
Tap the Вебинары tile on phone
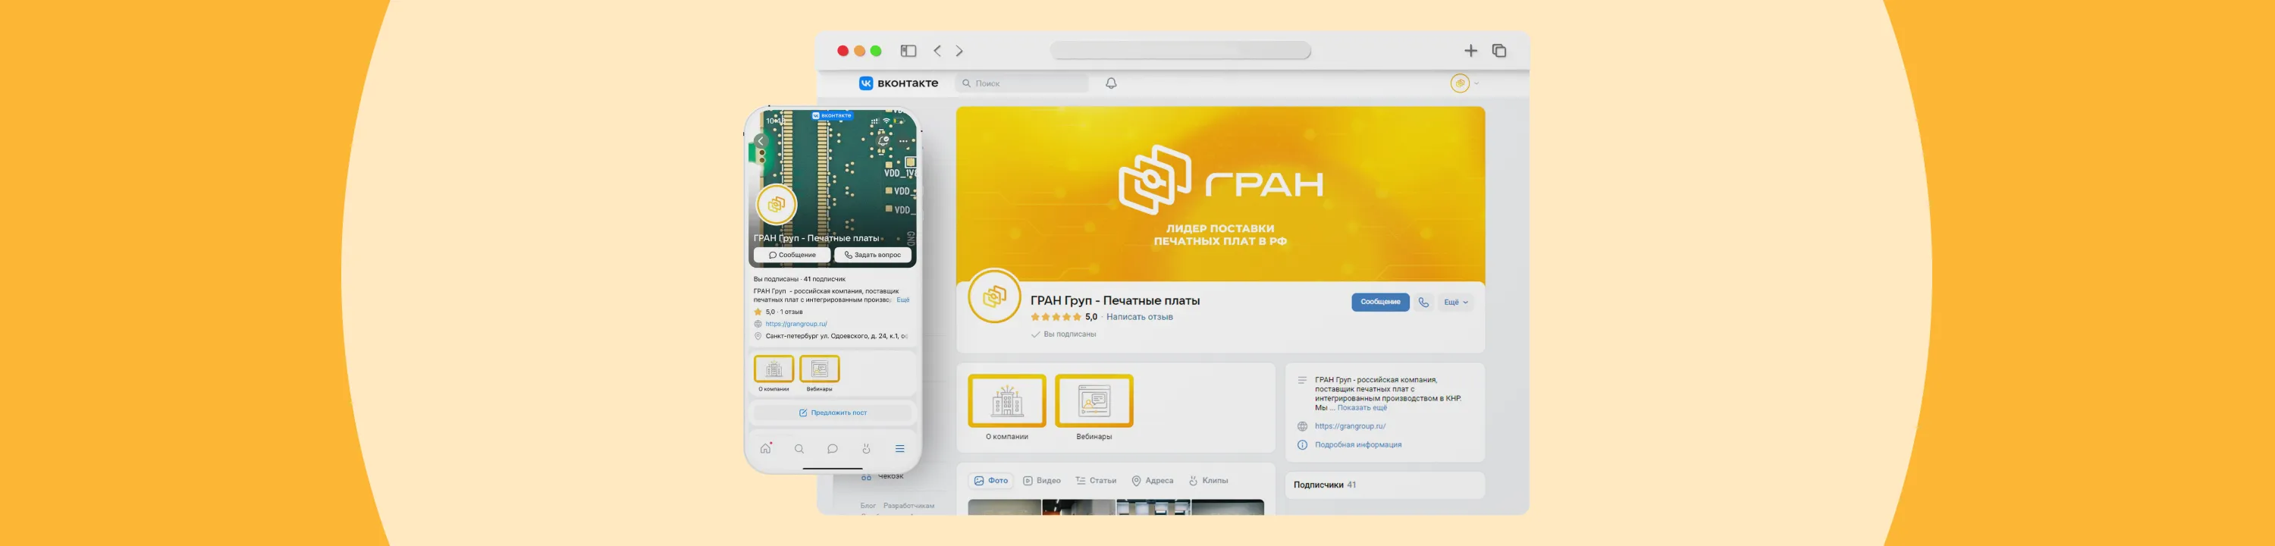click(820, 374)
